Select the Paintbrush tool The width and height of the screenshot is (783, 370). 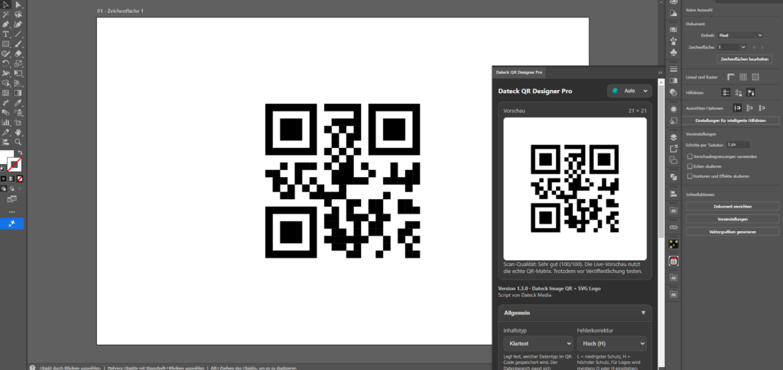point(18,43)
